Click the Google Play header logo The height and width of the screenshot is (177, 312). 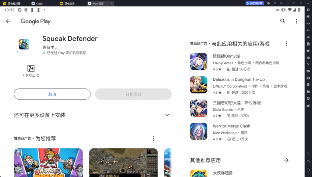pyautogui.click(x=36, y=22)
